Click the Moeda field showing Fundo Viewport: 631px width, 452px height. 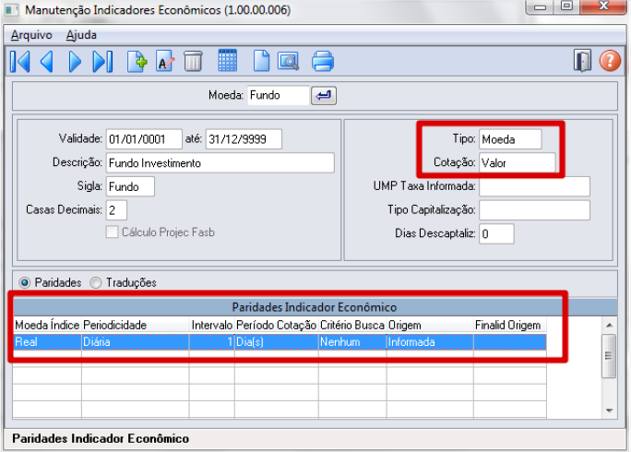[x=278, y=95]
